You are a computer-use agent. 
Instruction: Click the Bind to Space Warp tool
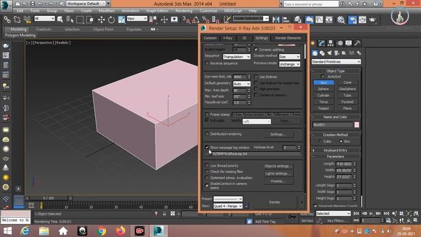pos(27,19)
